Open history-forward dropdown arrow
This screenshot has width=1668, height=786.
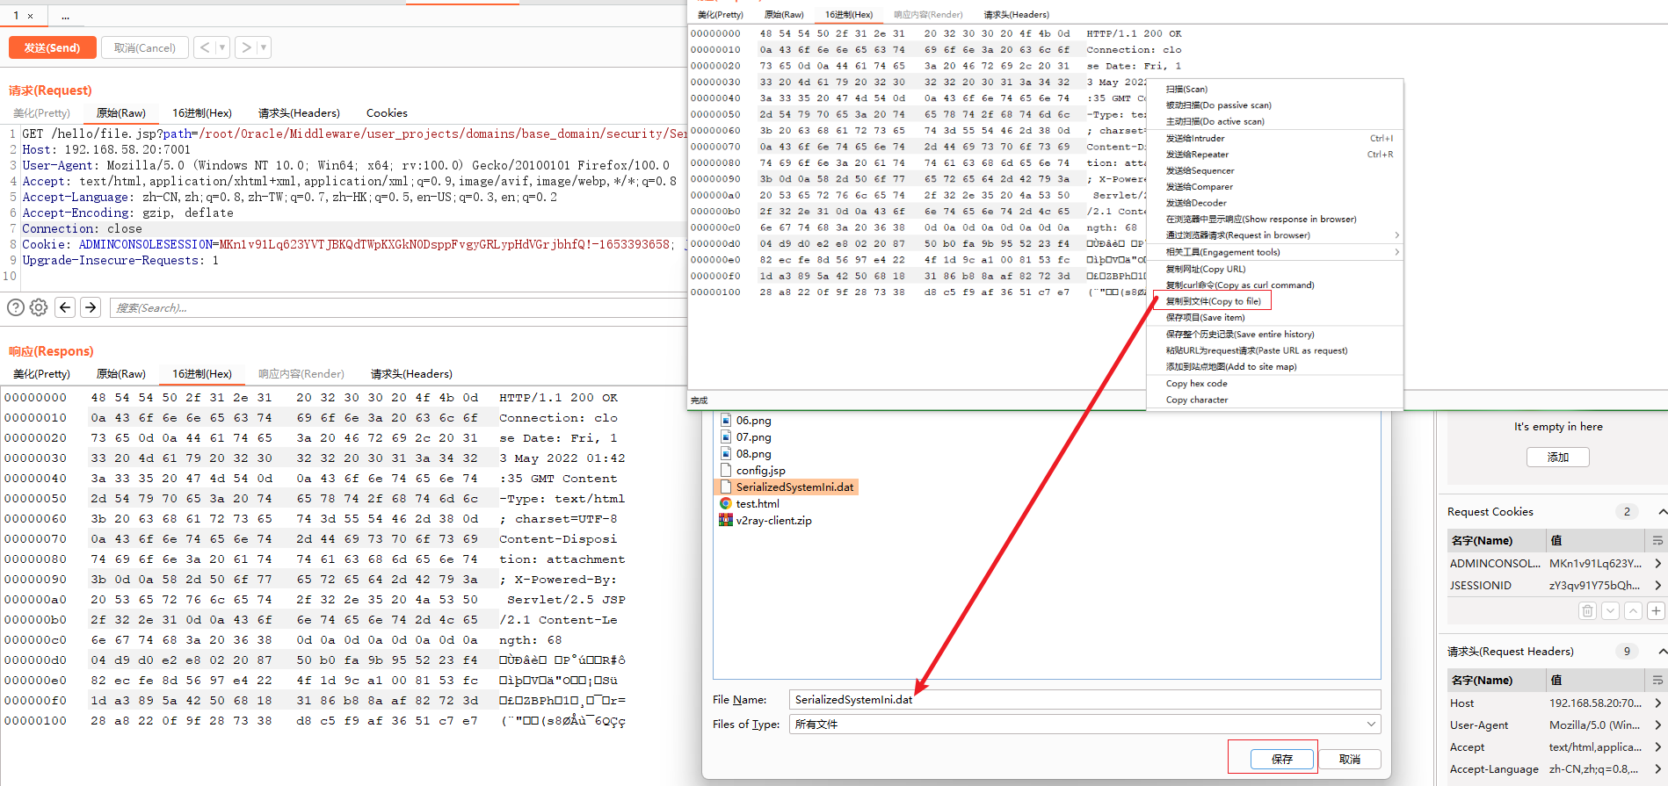(x=264, y=47)
